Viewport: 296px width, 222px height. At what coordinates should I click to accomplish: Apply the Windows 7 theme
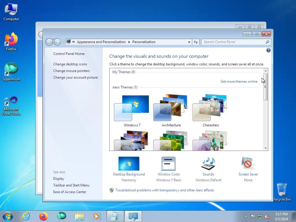132,111
